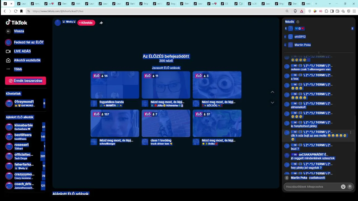The width and height of the screenshot is (358, 201).
Task: Open the officialtec... Tech Drops entry
Action: [x=25, y=156]
